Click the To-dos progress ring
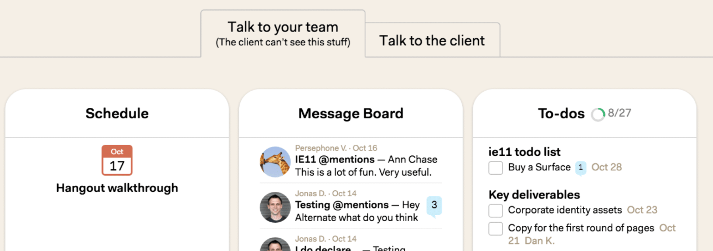The width and height of the screenshot is (713, 251). pyautogui.click(x=598, y=114)
